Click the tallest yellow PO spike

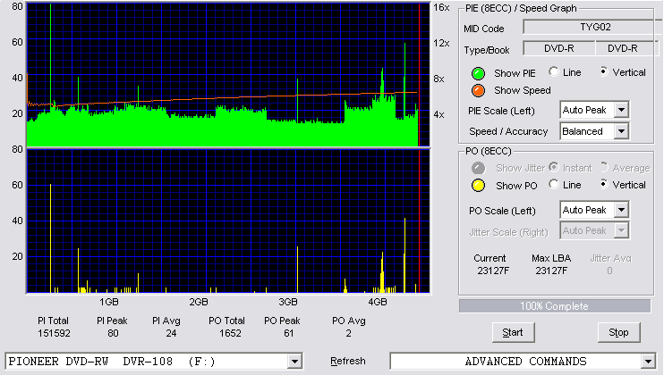coord(50,238)
